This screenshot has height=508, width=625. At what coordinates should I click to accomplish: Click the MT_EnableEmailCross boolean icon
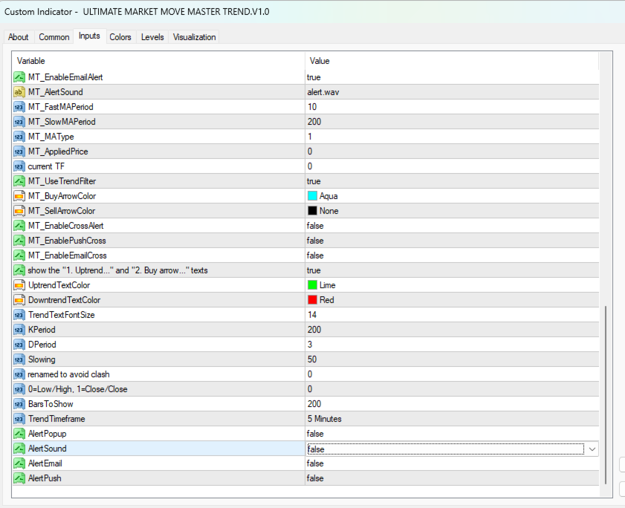pos(19,255)
